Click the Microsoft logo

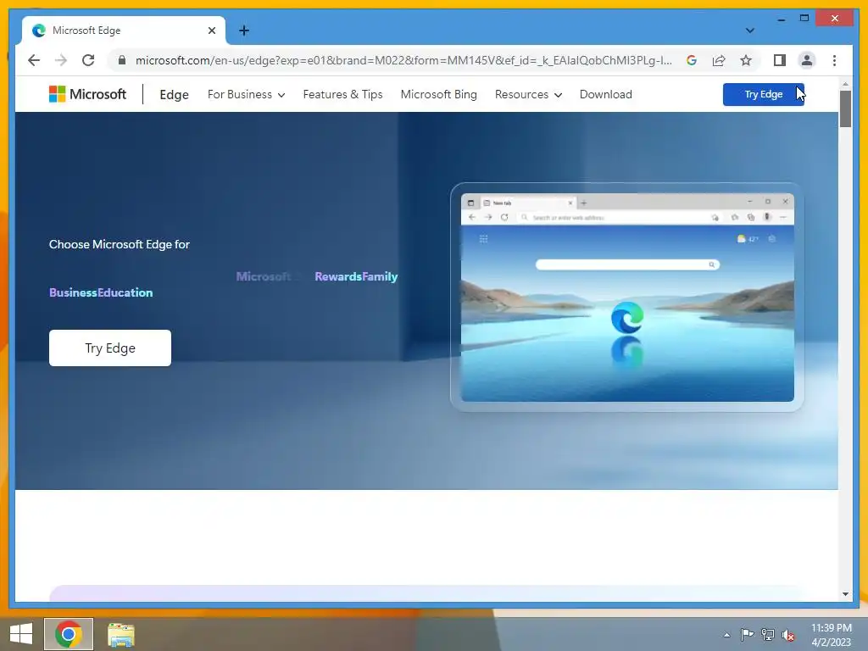(87, 94)
